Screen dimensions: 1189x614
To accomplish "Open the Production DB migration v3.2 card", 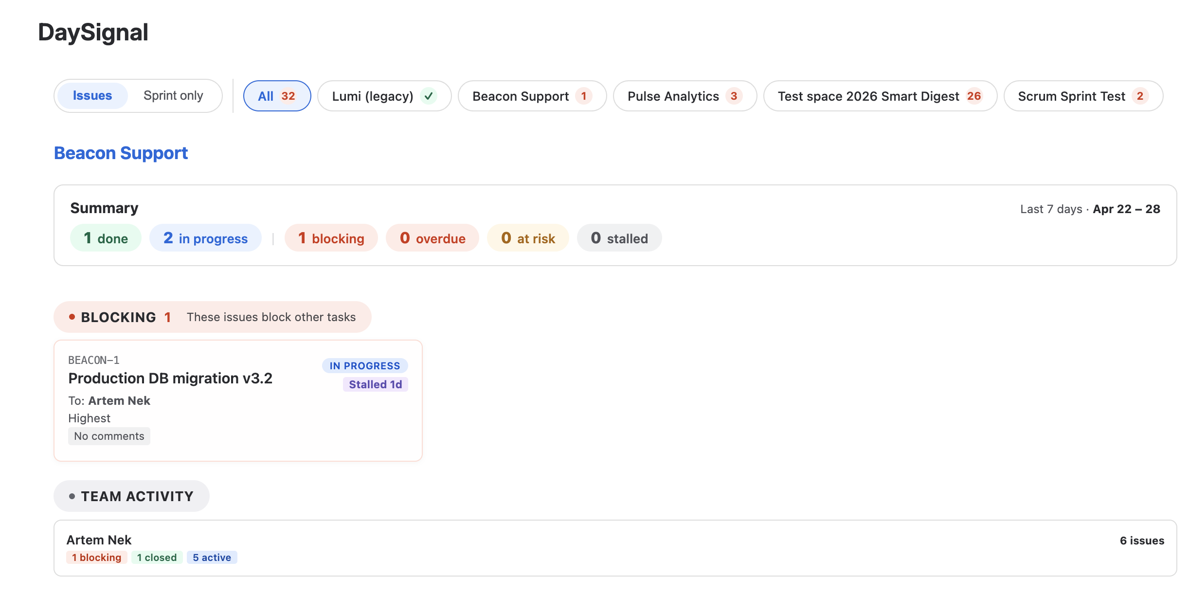I will click(170, 379).
